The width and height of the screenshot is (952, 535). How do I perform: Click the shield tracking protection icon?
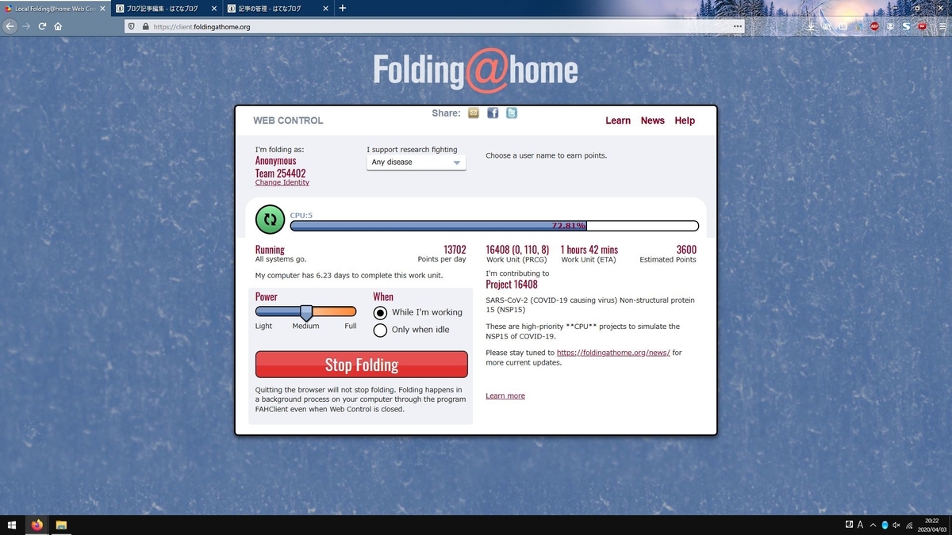132,26
